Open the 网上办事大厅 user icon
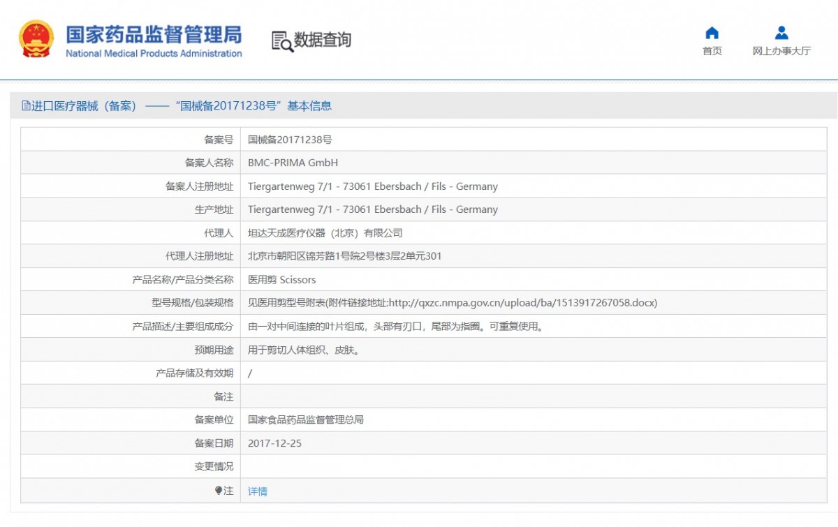This screenshot has width=838, height=527. pos(781,33)
